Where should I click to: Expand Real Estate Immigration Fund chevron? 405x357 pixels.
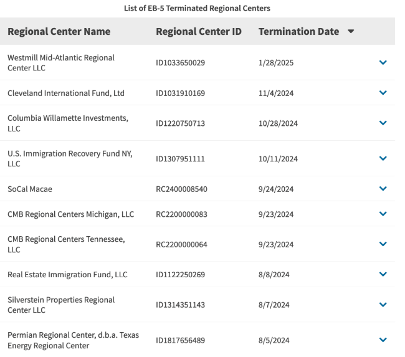tap(383, 274)
